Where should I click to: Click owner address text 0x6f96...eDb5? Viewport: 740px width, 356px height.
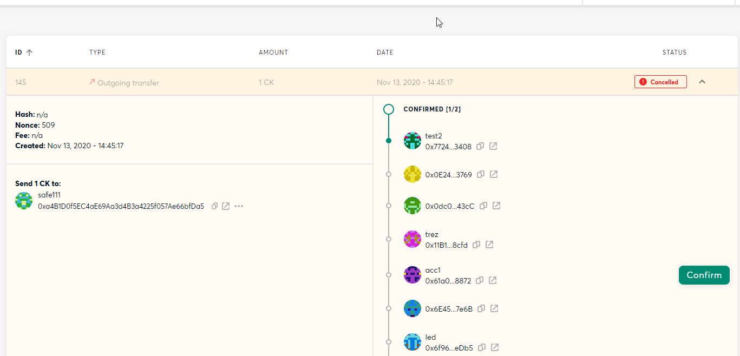449,348
